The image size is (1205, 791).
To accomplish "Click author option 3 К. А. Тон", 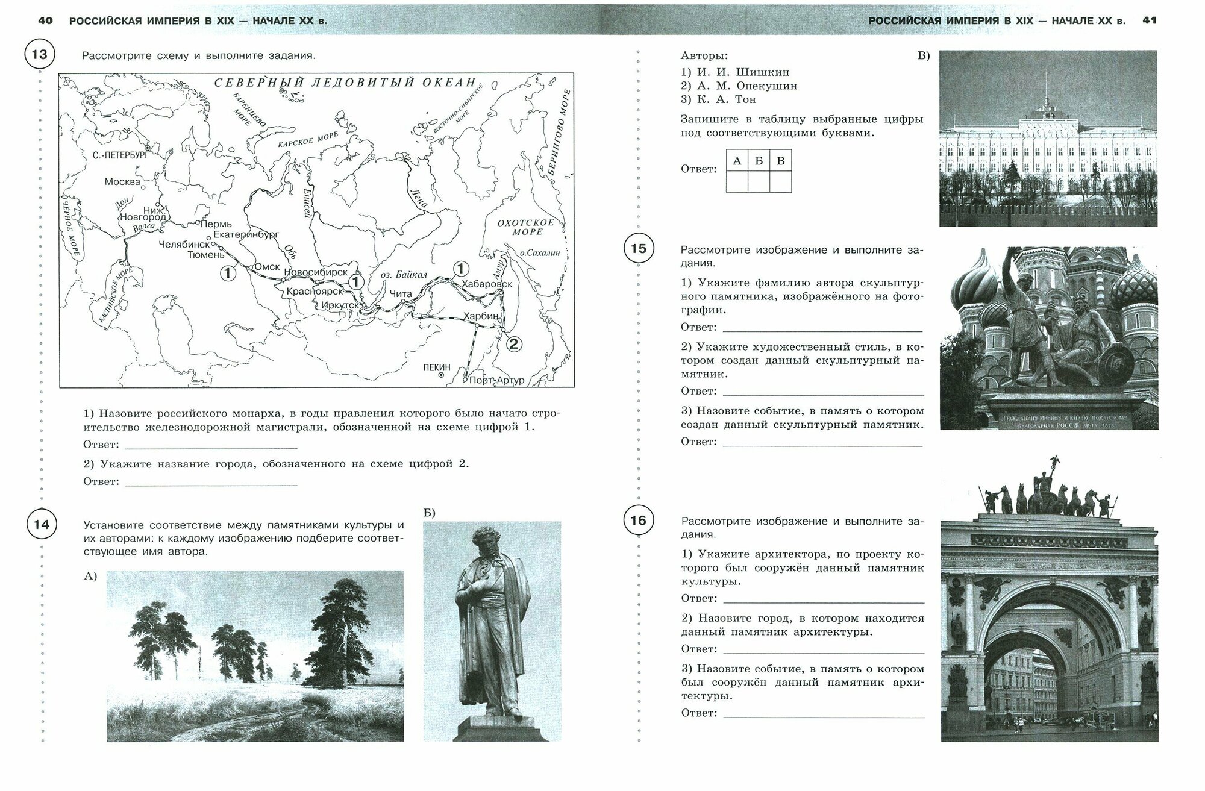I will 718,99.
